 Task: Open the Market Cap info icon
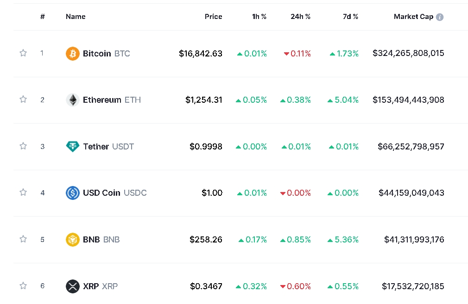pos(440,17)
